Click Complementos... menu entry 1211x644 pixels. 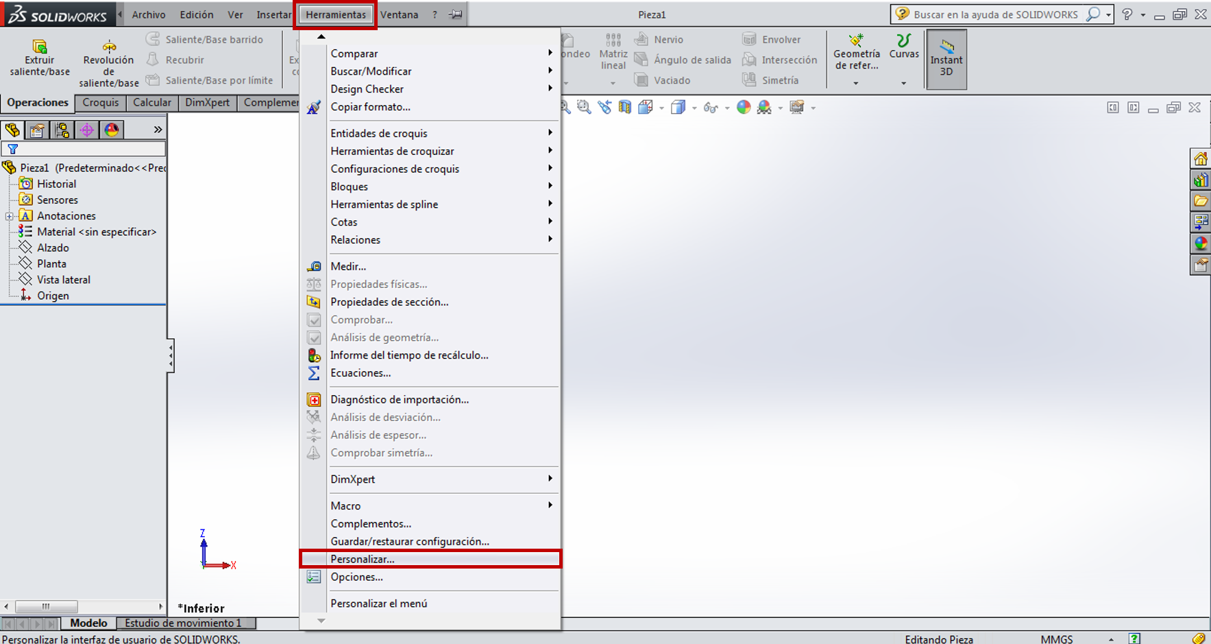point(430,523)
